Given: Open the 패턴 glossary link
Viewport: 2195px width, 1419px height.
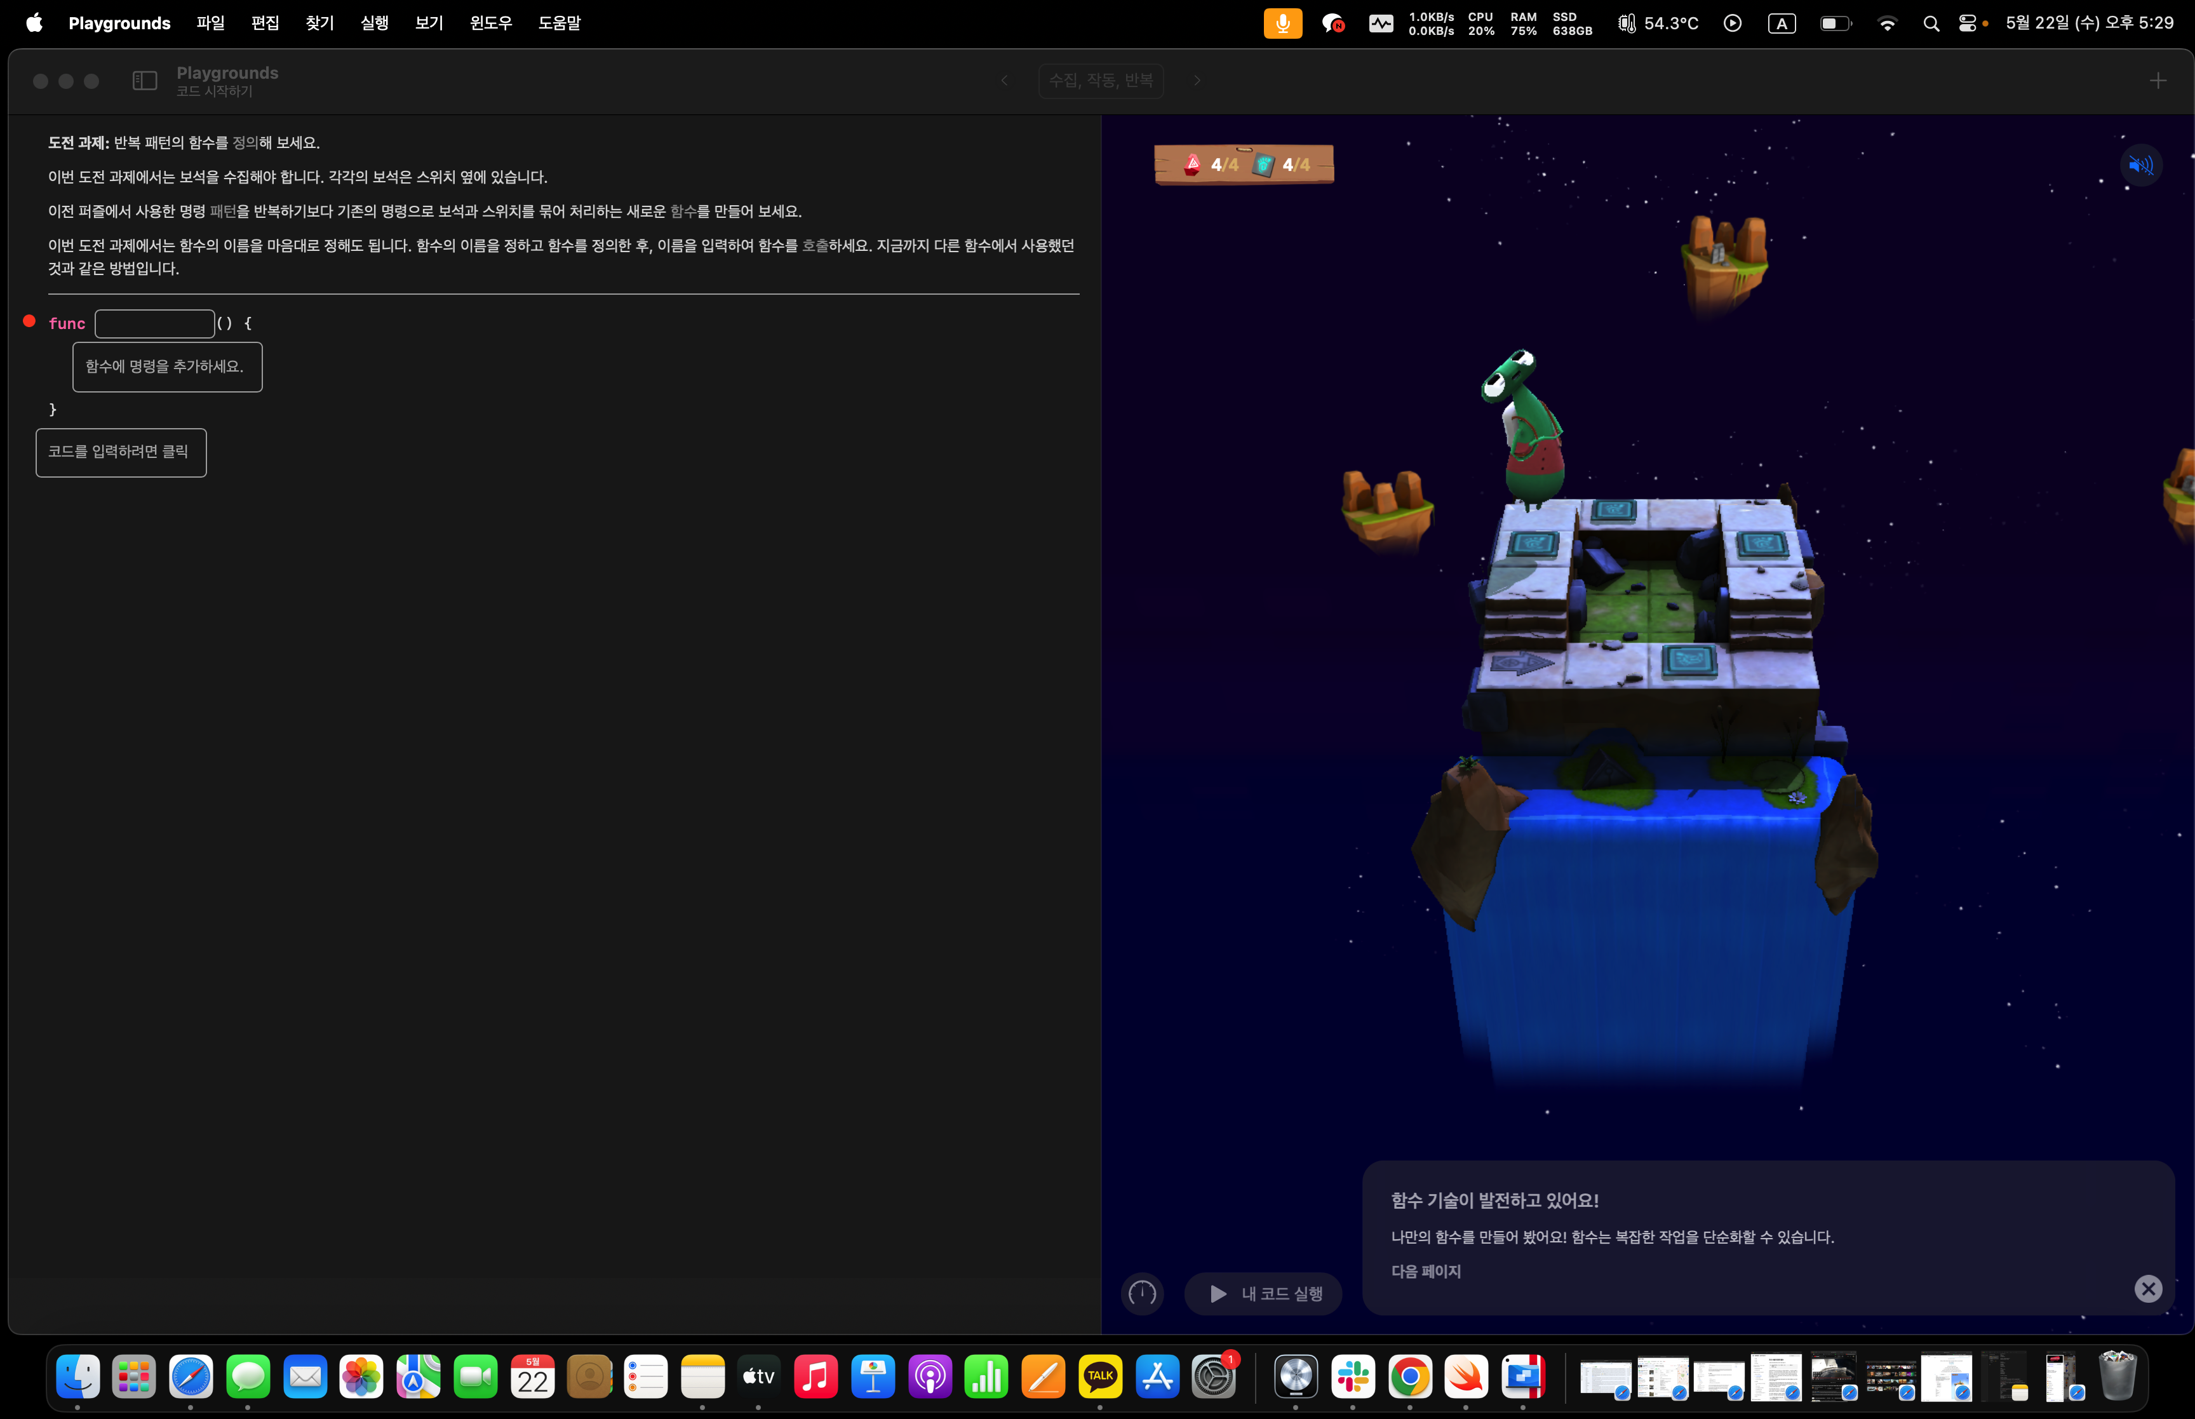Looking at the screenshot, I should pyautogui.click(x=223, y=212).
